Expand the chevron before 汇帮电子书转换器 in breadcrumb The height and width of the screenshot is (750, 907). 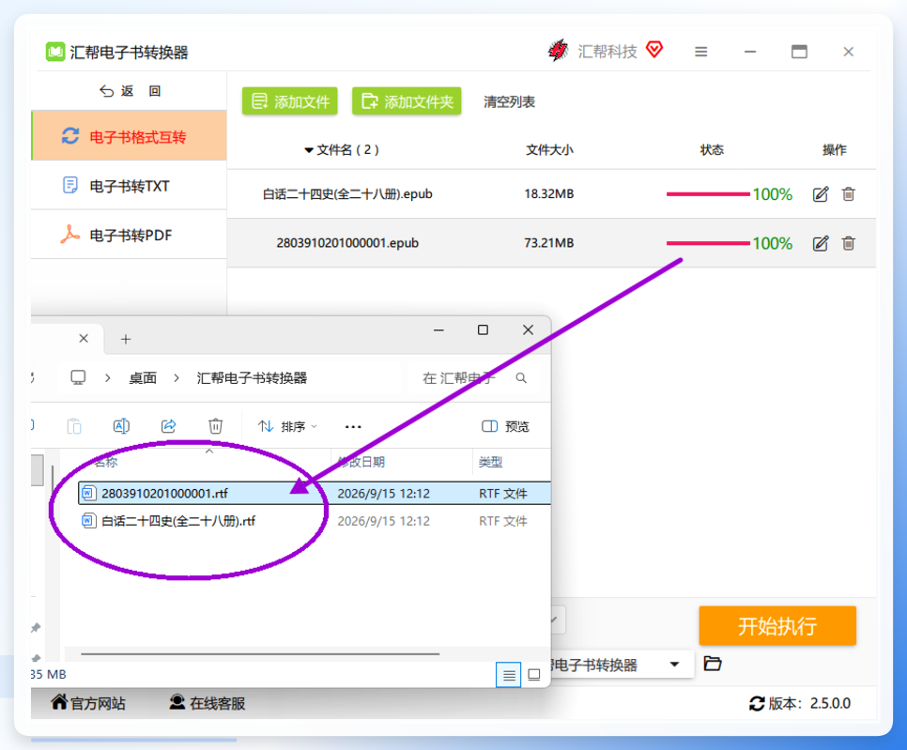tap(177, 377)
